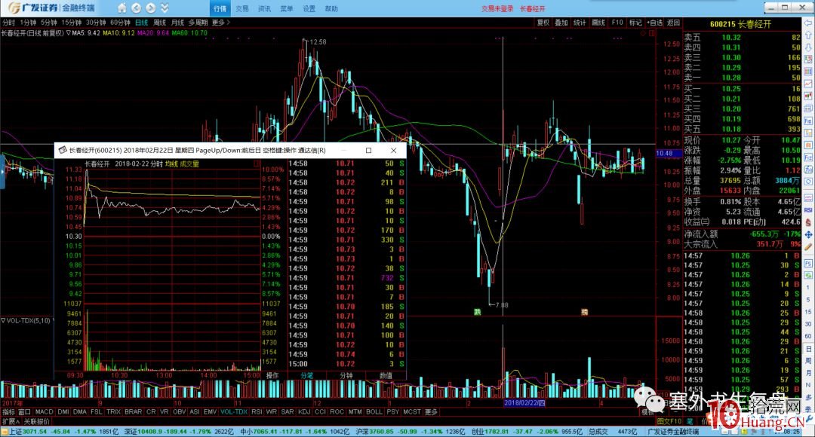Select the 操作 tab in popup
Image resolution: width=815 pixels, height=437 pixels.
(x=272, y=375)
